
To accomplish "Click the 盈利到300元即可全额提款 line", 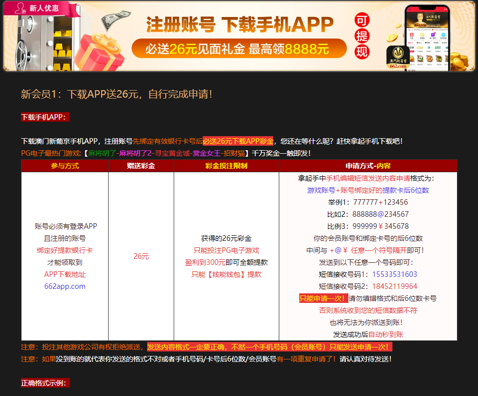I will click(x=226, y=262).
